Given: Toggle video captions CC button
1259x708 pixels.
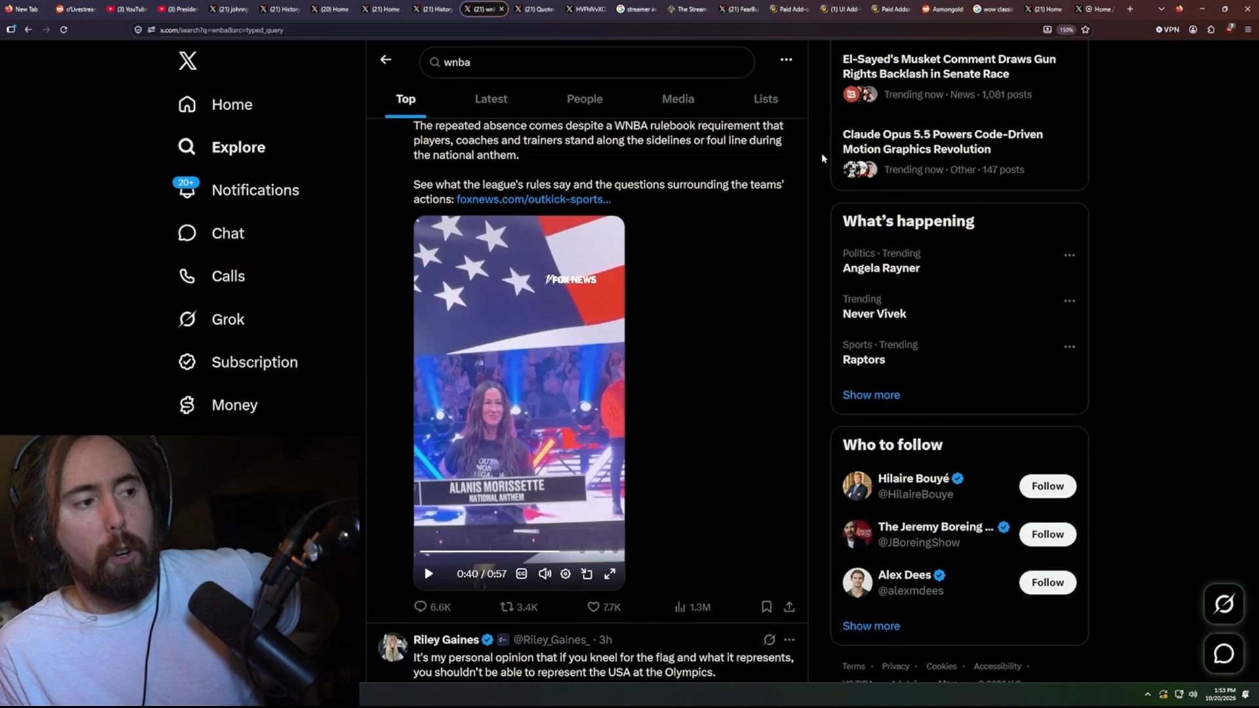Looking at the screenshot, I should coord(521,574).
